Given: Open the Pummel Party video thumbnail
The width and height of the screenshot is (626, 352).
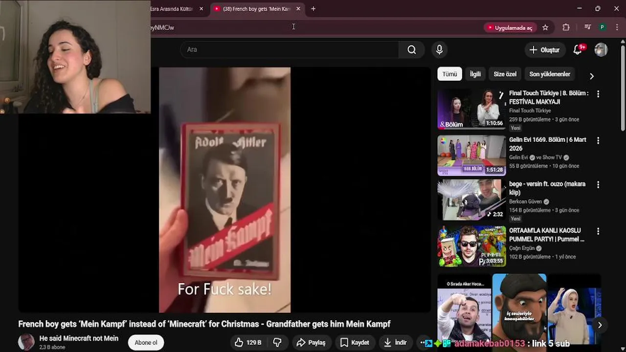Looking at the screenshot, I should pyautogui.click(x=471, y=246).
